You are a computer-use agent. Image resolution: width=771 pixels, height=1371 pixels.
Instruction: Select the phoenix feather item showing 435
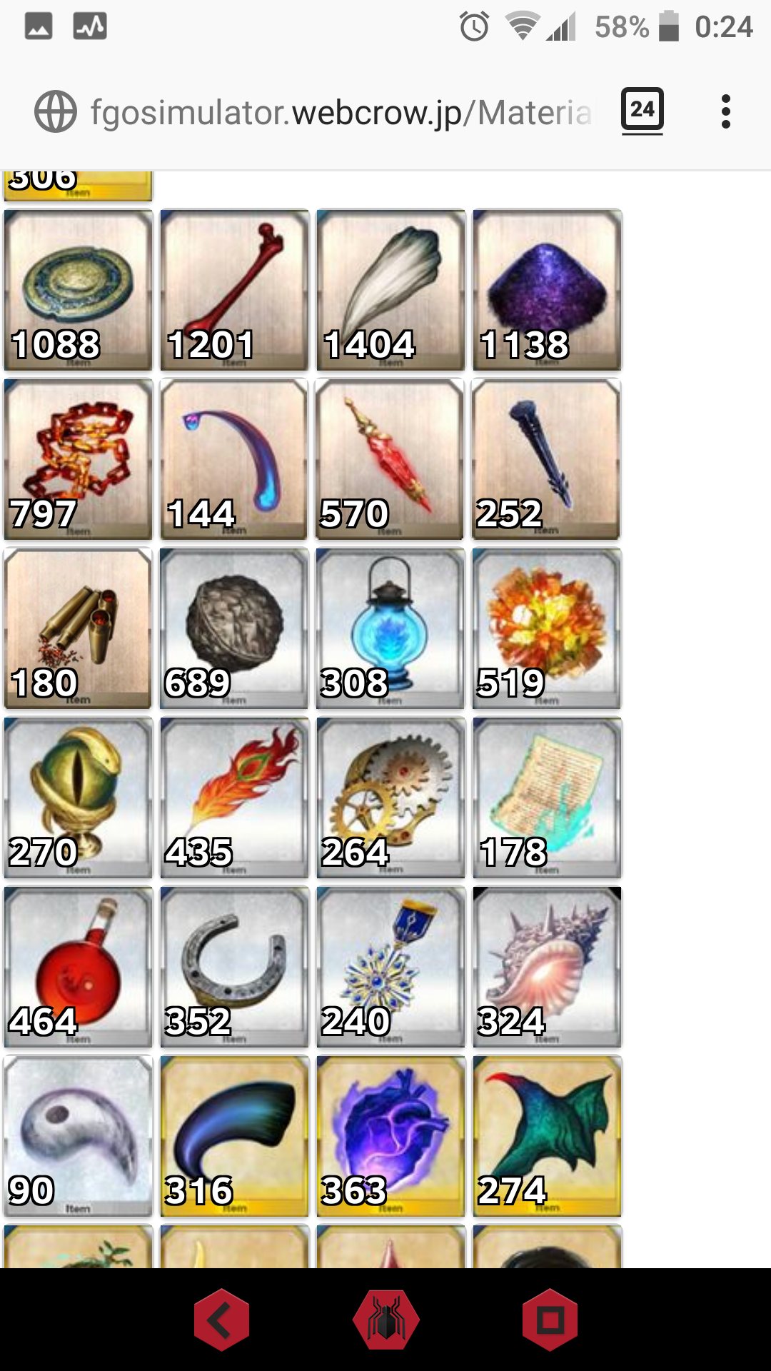pos(234,798)
